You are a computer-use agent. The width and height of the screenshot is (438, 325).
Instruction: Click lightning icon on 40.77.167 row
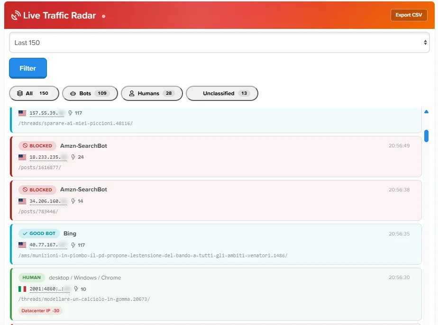point(73,245)
